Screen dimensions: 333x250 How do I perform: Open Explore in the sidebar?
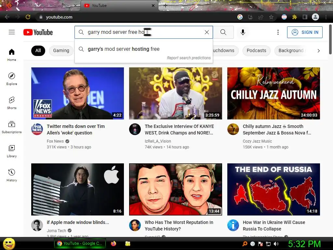12,79
